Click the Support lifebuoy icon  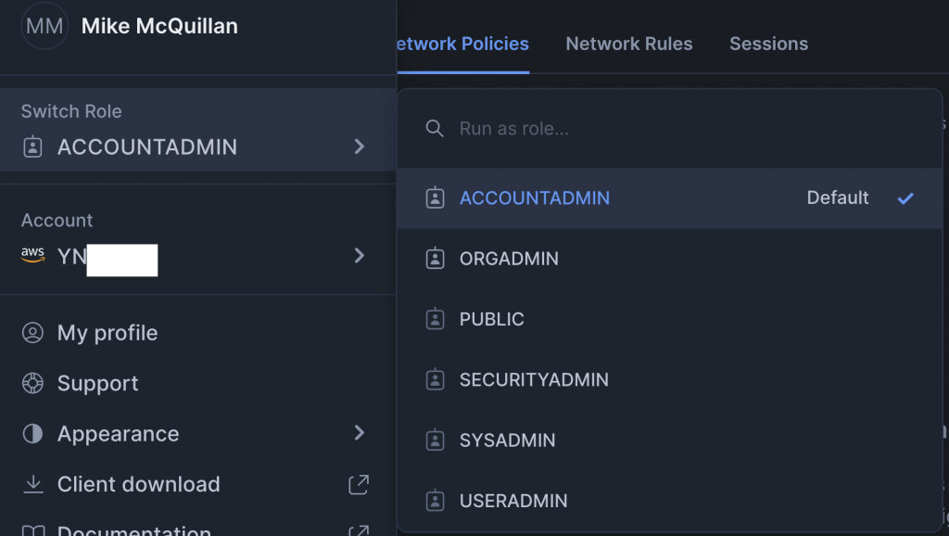coord(33,383)
